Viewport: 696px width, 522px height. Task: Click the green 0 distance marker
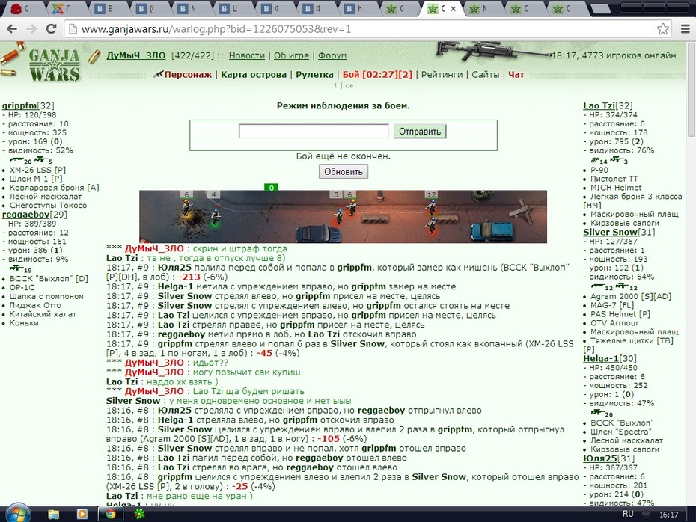point(271,187)
